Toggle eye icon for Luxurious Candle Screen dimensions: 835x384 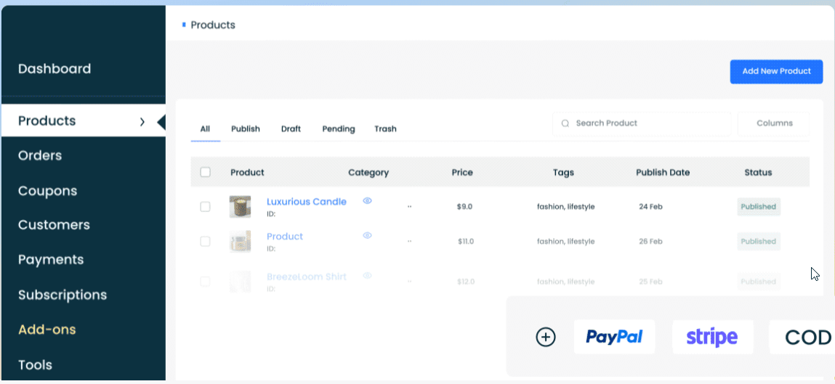[368, 200]
